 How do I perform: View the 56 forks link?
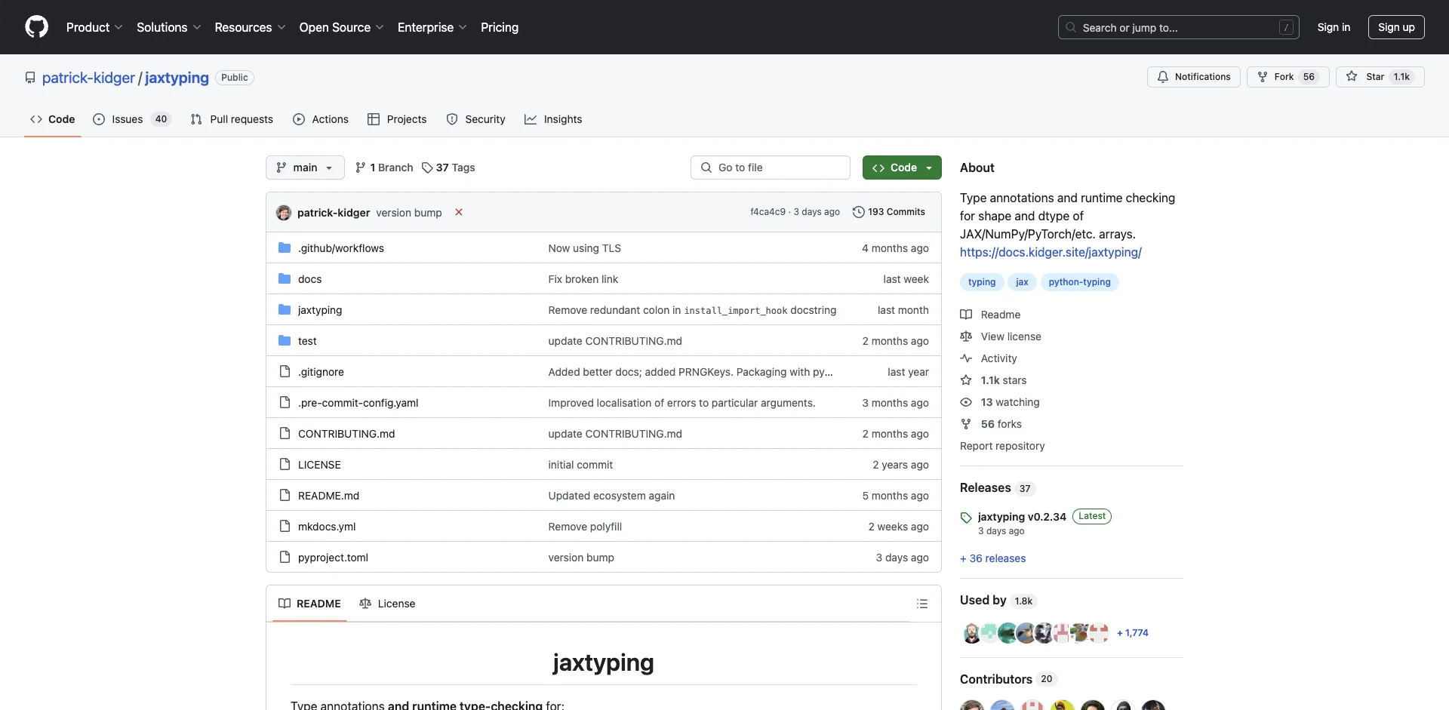point(991,424)
